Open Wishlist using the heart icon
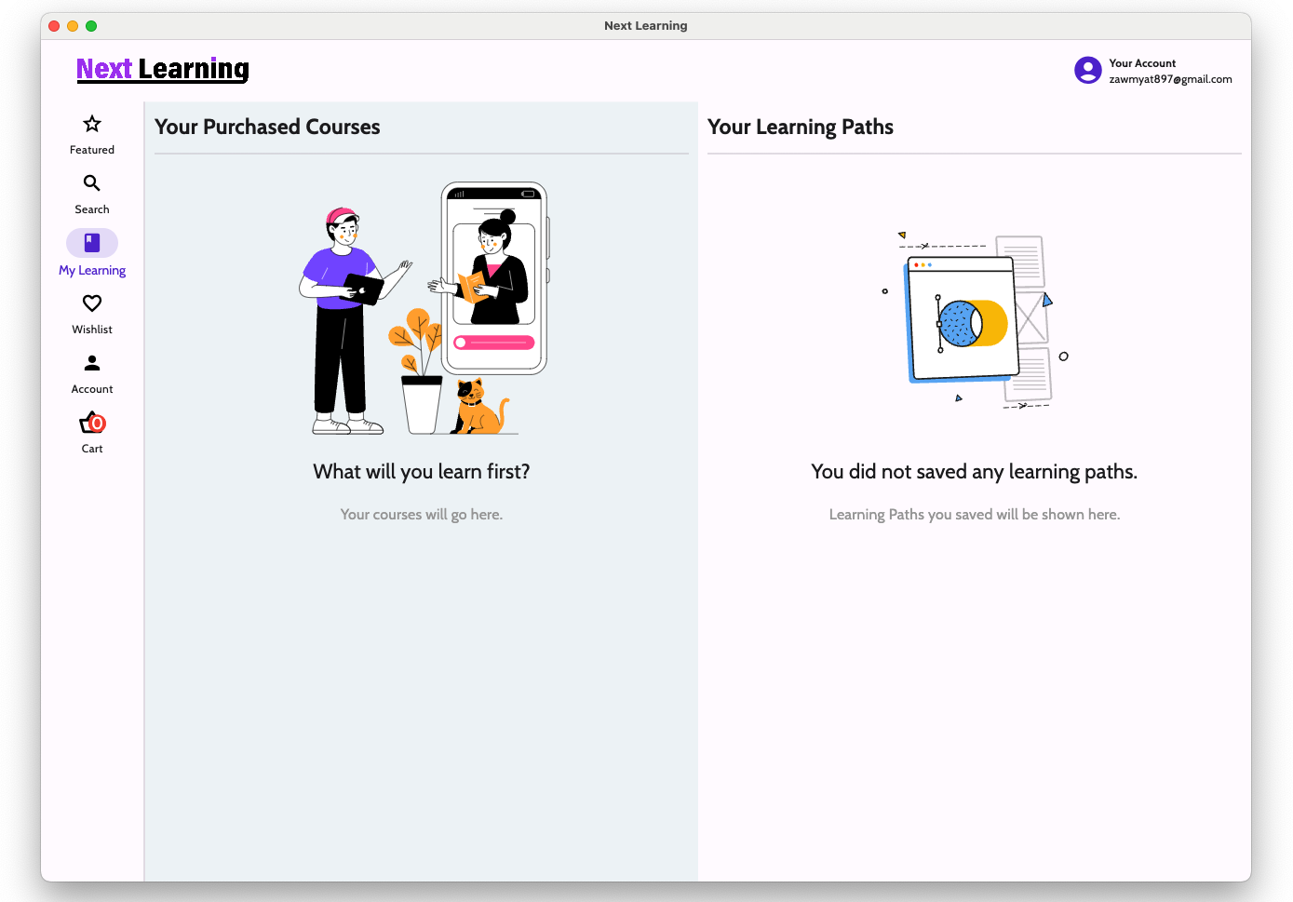 tap(92, 303)
